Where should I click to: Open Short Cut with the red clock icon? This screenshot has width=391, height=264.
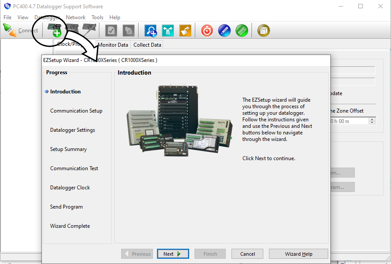207,31
